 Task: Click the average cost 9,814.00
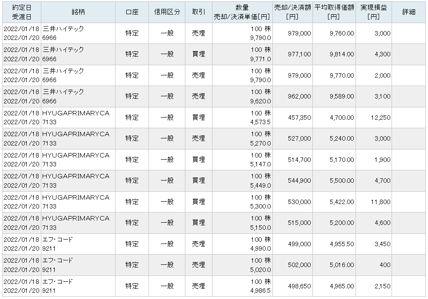(x=342, y=54)
